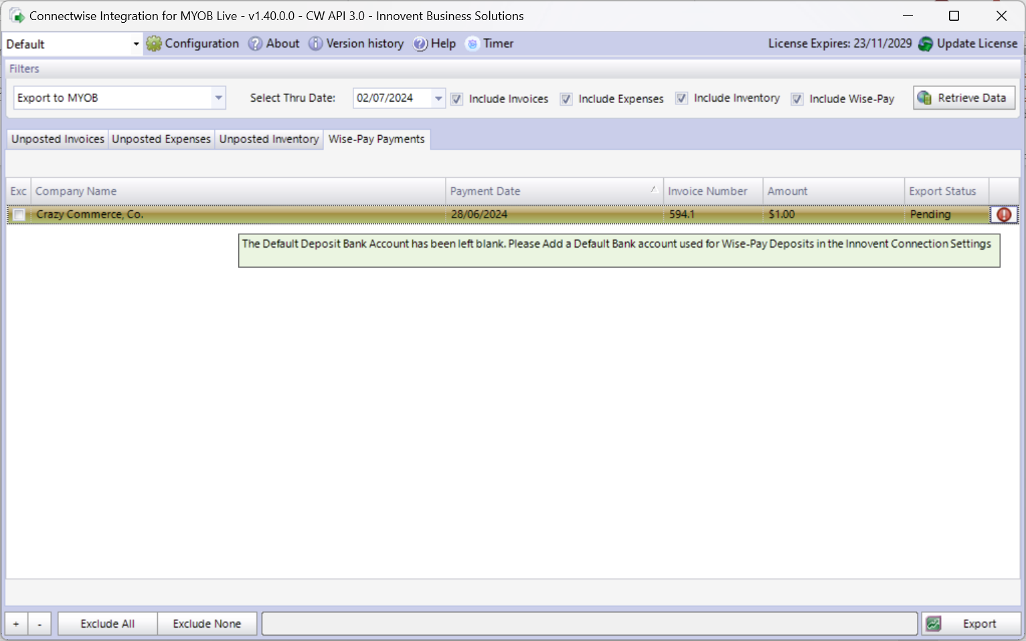Click the plus expand button

coord(16,624)
